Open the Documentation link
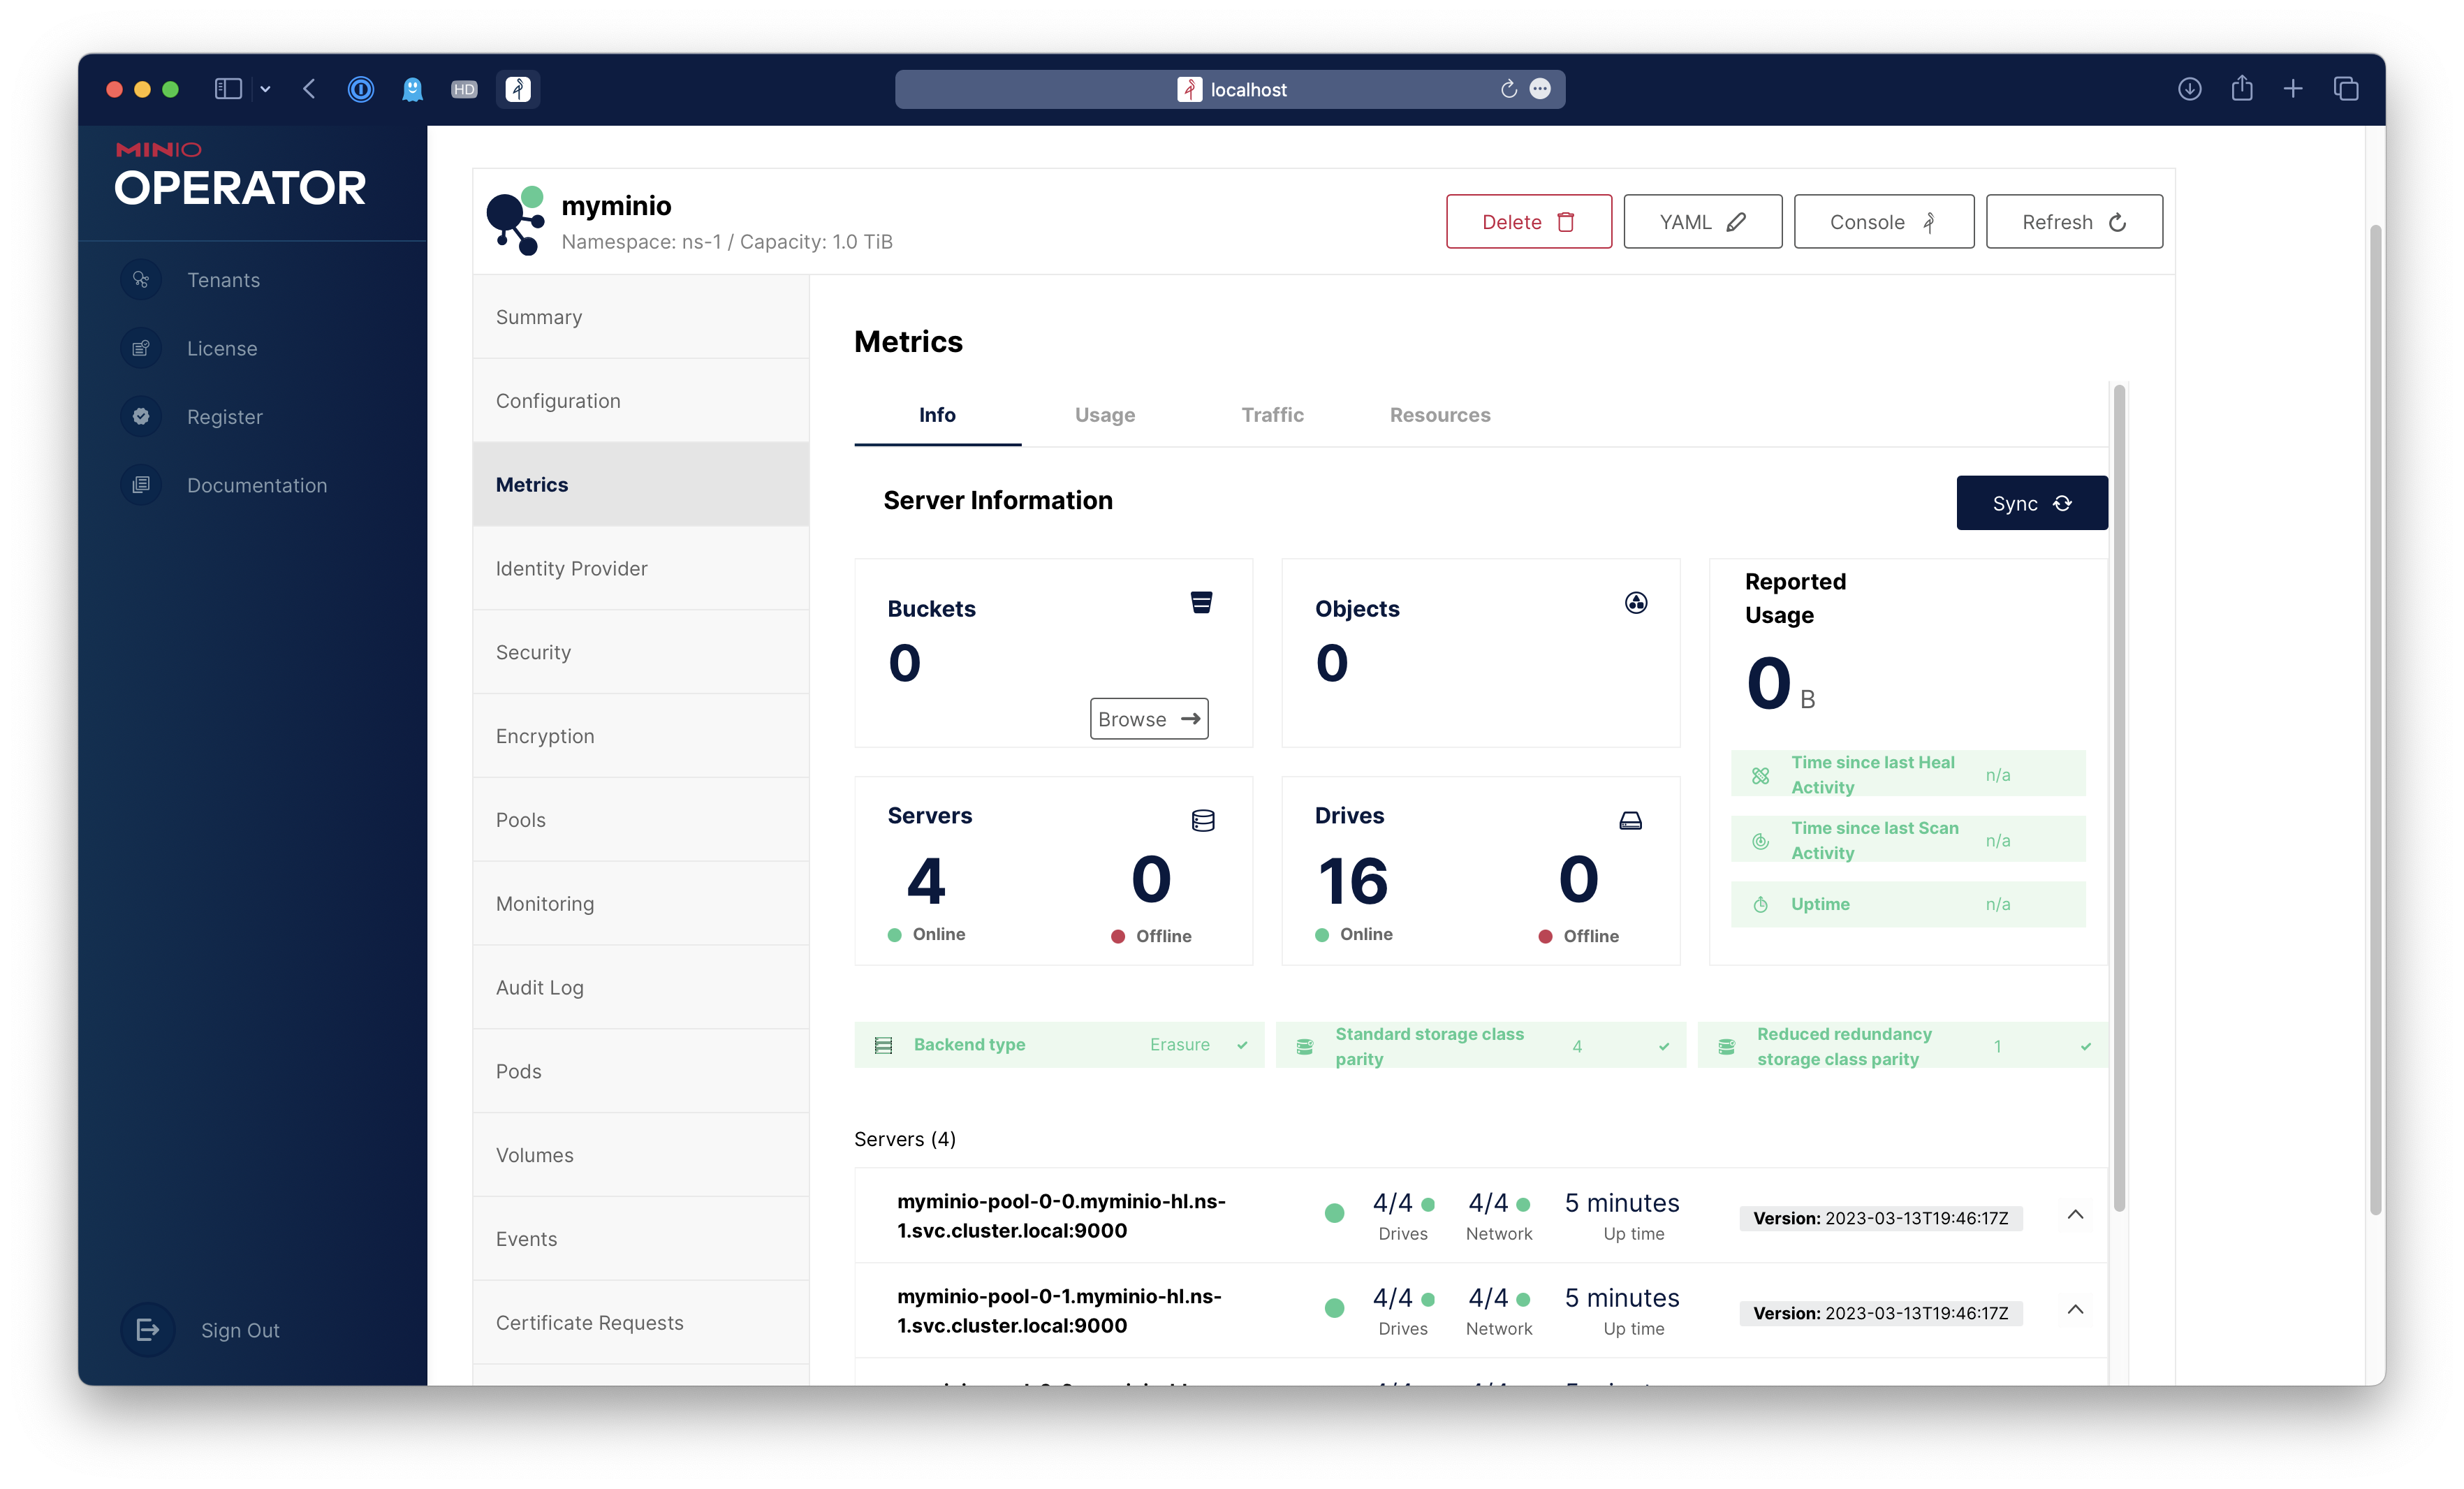The width and height of the screenshot is (2464, 1489). [256, 485]
